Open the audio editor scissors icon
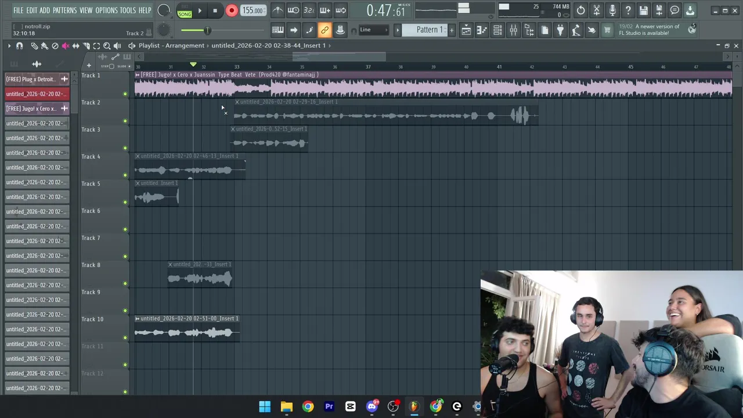 (x=596, y=10)
